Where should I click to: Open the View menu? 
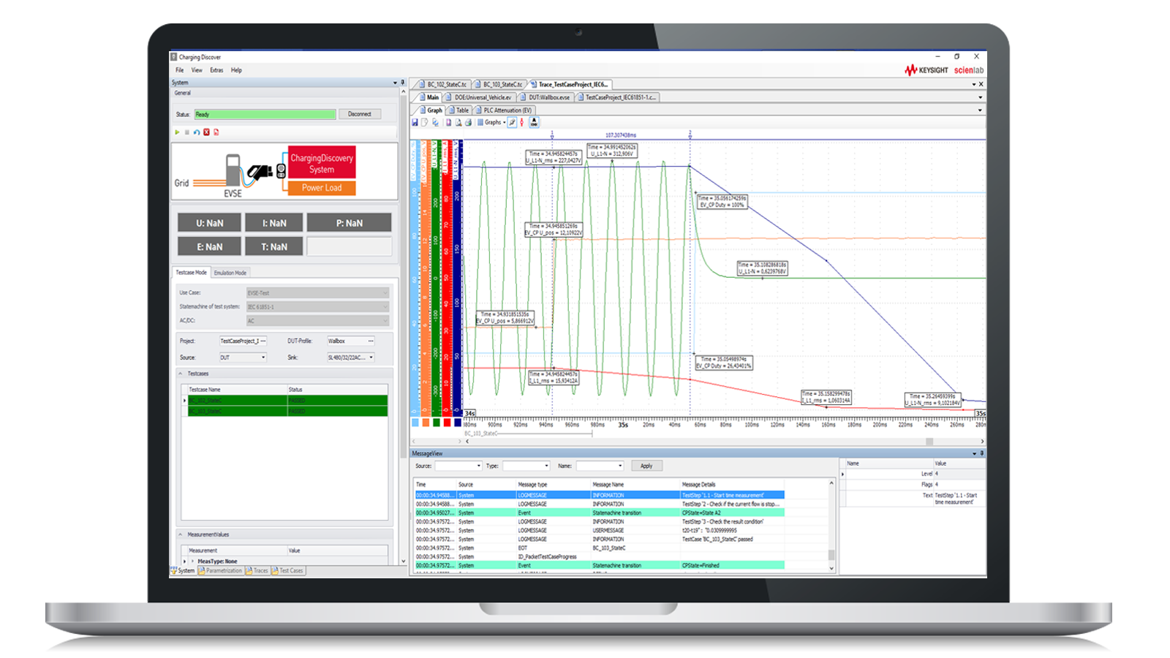[196, 69]
